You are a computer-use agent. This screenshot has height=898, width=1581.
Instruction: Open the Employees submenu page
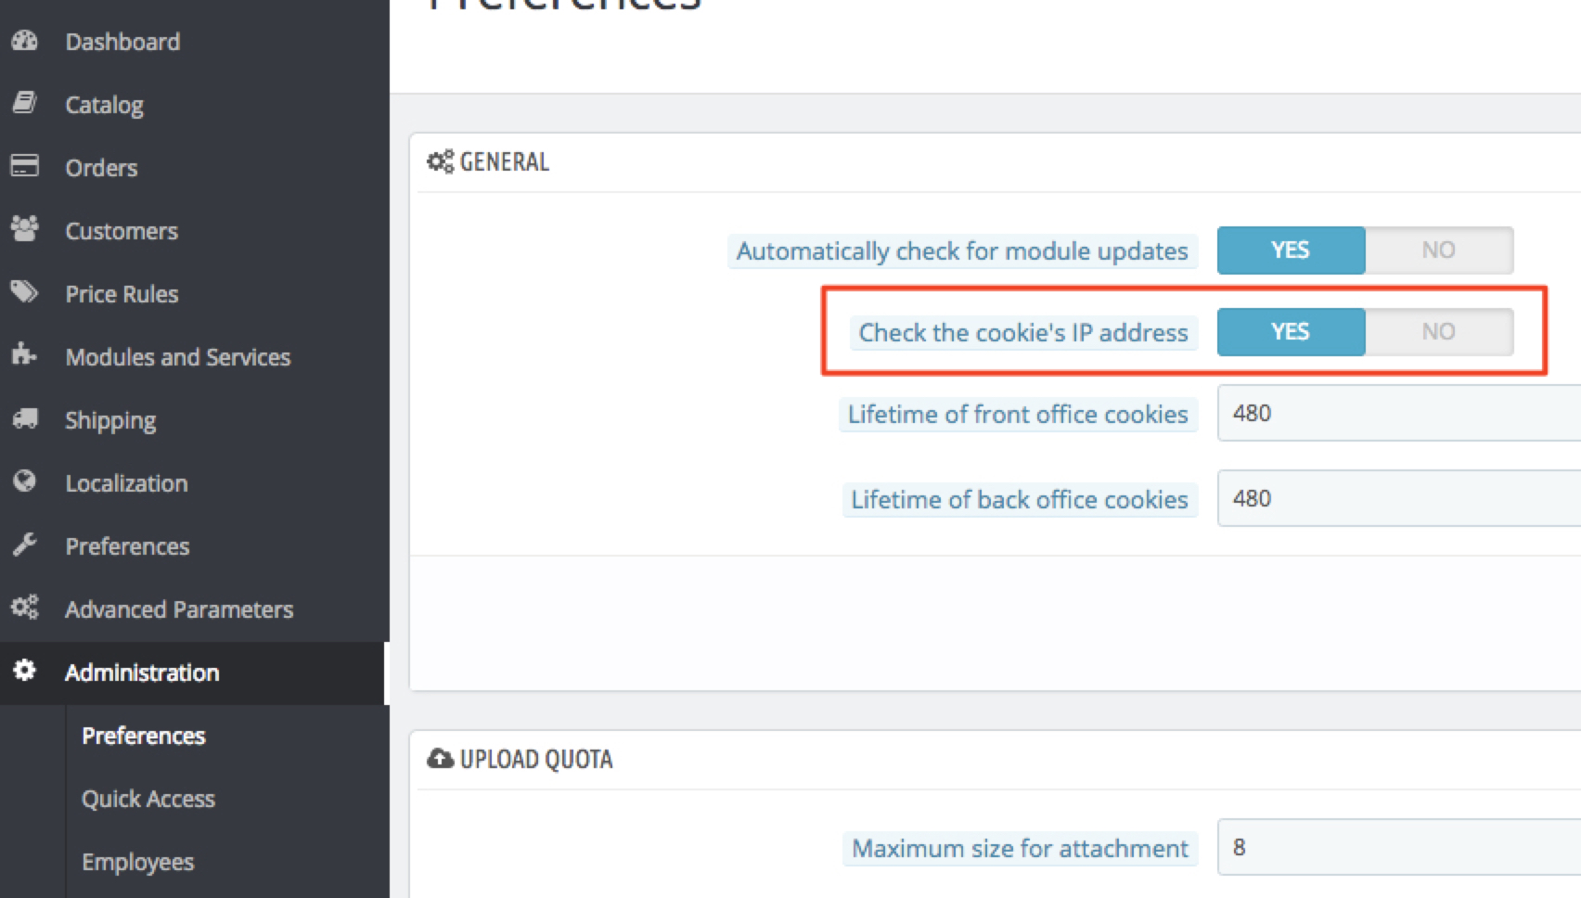tap(138, 862)
